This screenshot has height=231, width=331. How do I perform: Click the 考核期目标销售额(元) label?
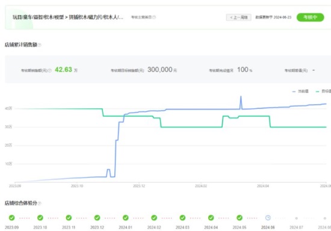pos(128,70)
